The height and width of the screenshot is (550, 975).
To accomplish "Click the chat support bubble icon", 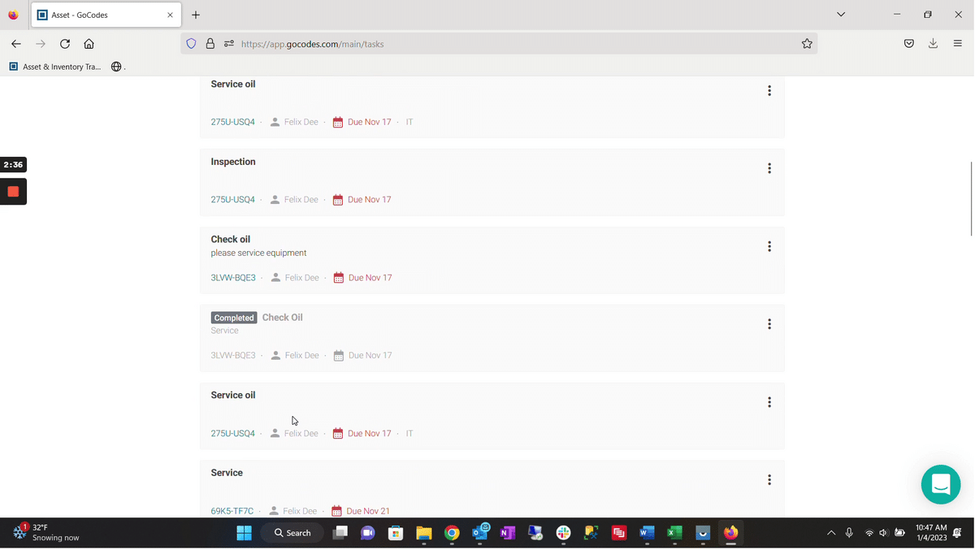I will (940, 484).
